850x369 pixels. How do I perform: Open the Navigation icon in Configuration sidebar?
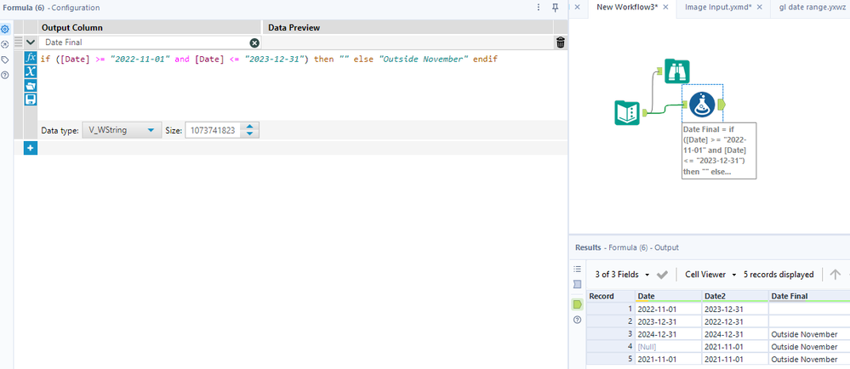(x=5, y=44)
